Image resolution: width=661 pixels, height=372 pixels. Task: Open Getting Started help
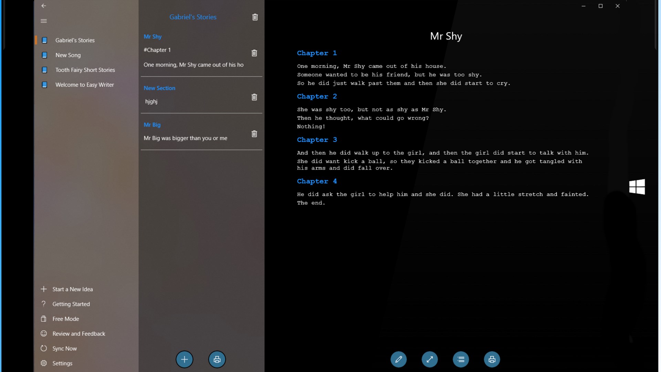click(71, 304)
